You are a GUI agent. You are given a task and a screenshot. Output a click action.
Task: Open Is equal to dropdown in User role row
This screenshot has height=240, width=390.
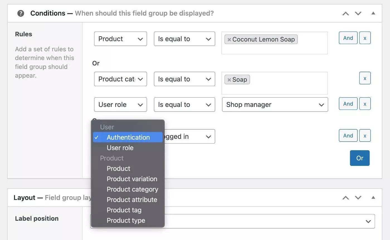tap(184, 105)
